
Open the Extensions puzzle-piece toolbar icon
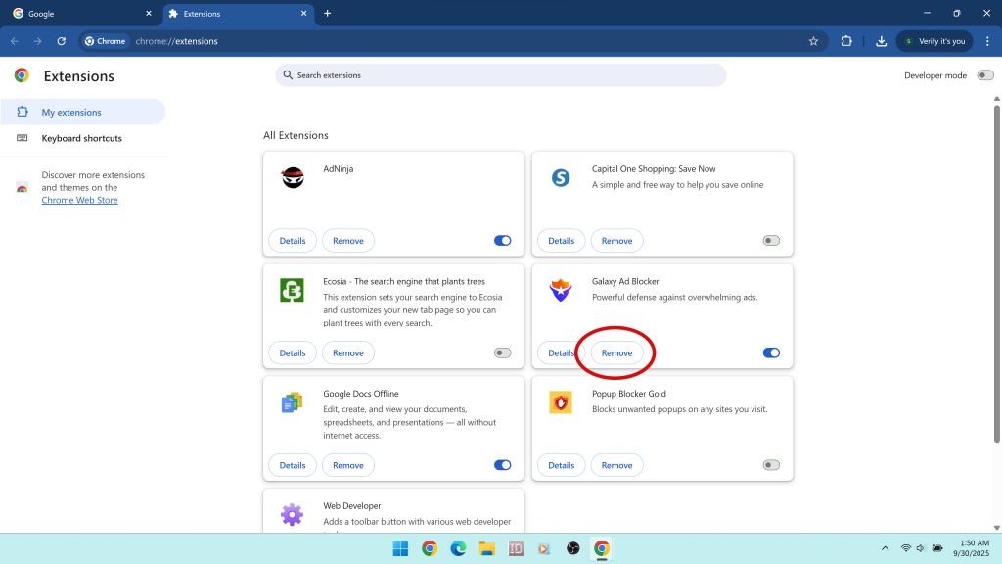845,41
